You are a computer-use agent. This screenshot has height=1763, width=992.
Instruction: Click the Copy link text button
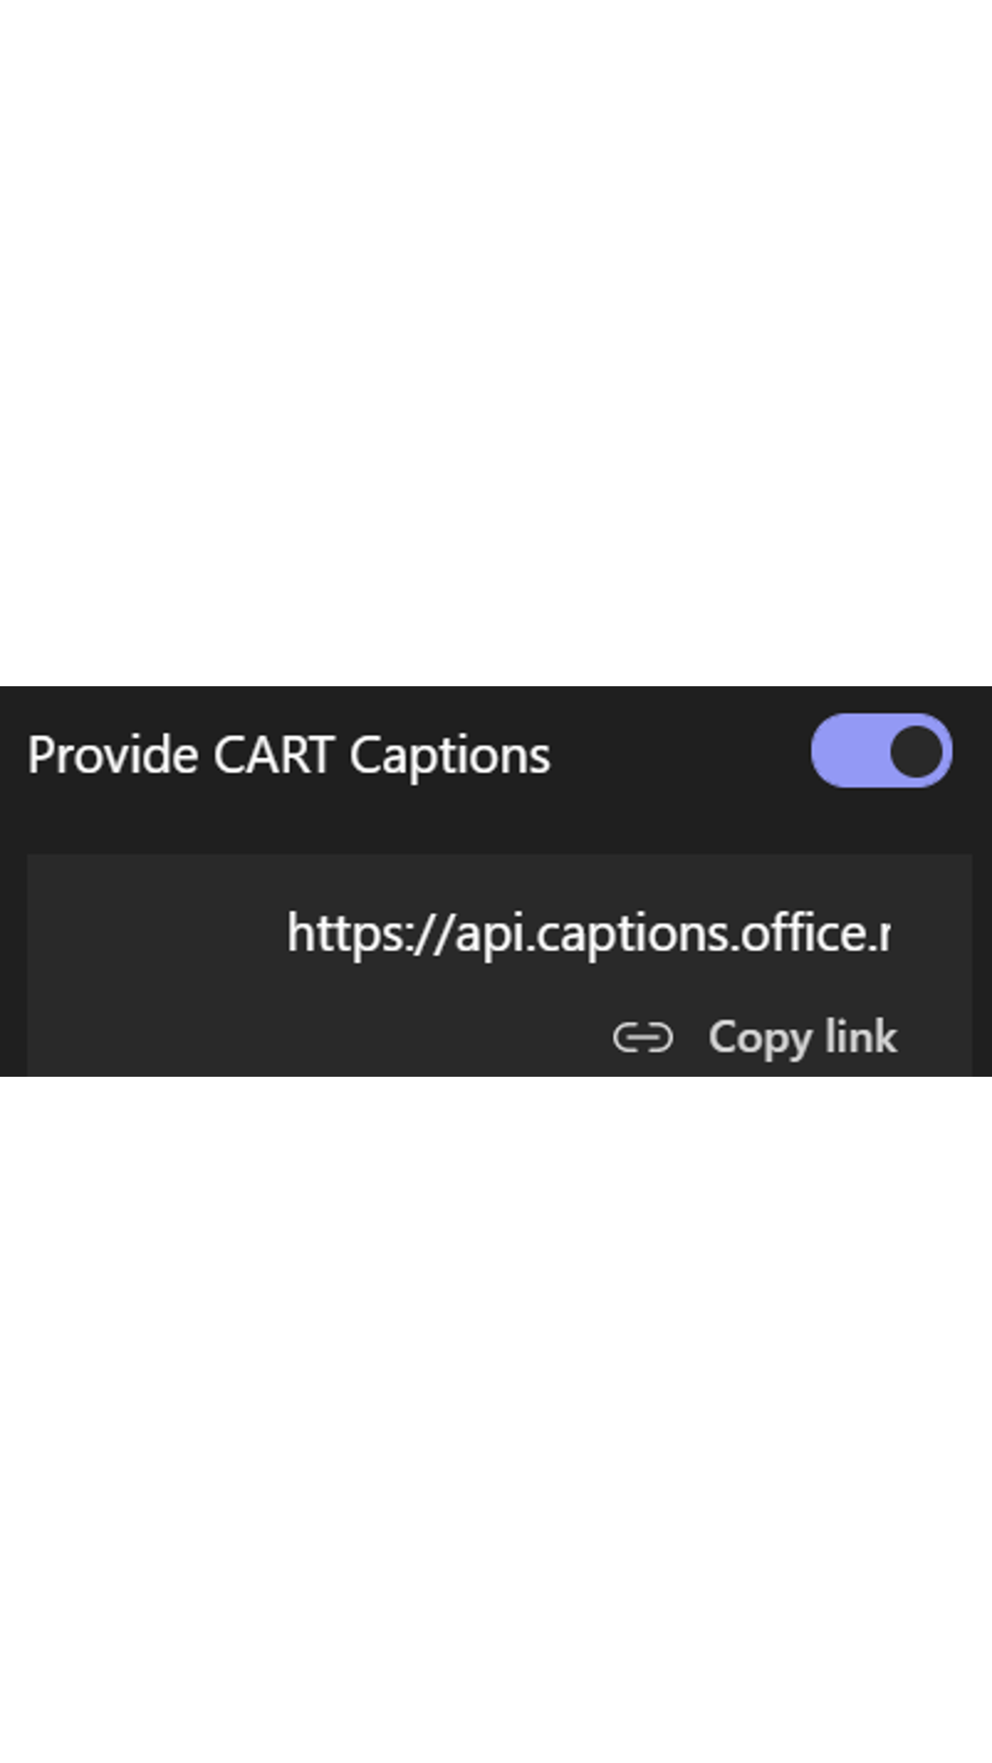click(802, 1038)
